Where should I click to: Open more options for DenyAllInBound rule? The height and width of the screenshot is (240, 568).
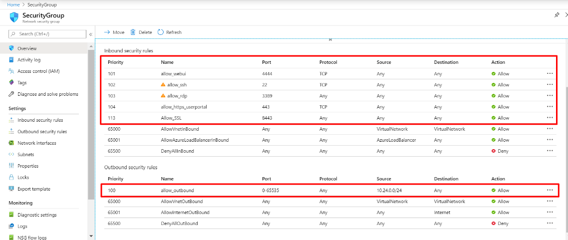[x=550, y=151]
